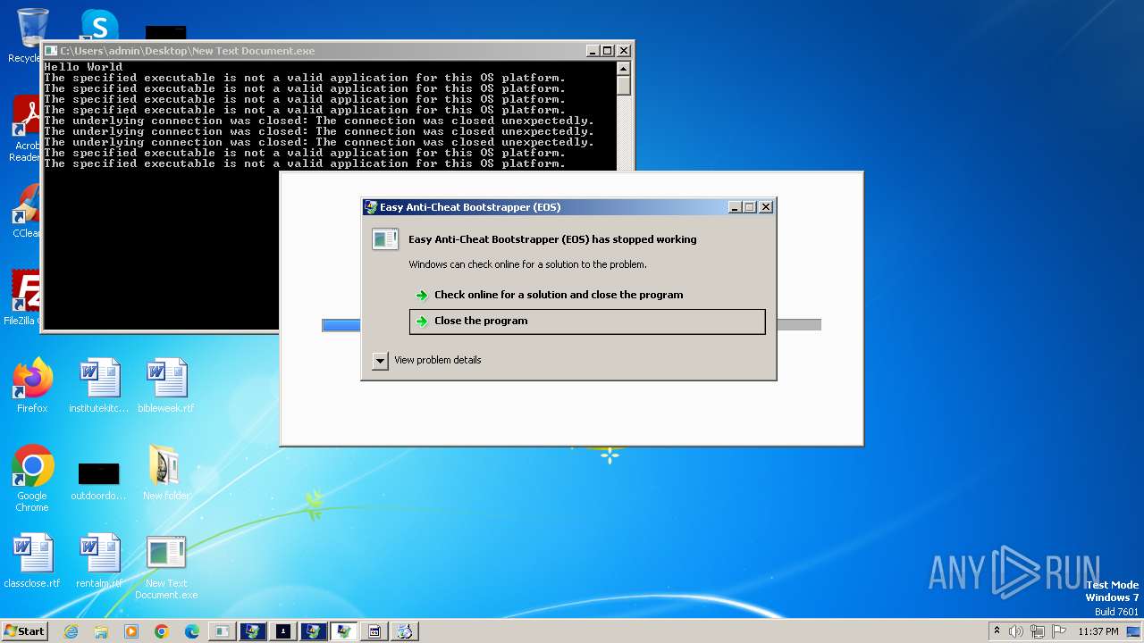This screenshot has height=643, width=1144.
Task: Close the Easy Anti-Cheat Bootstrapper error dialog
Action: [765, 207]
